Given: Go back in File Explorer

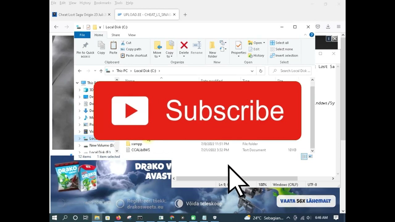Looking at the screenshot, I should [x=80, y=71].
